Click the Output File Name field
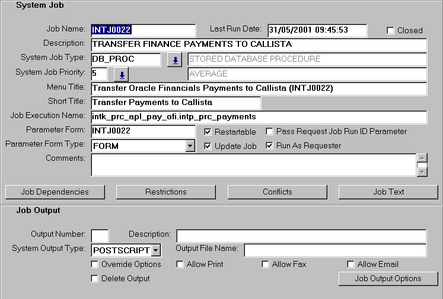The width and height of the screenshot is (443, 299). (x=334, y=250)
